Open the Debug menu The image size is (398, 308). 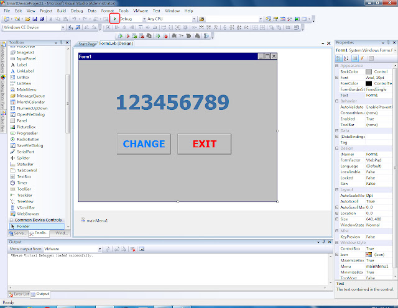[x=76, y=11]
